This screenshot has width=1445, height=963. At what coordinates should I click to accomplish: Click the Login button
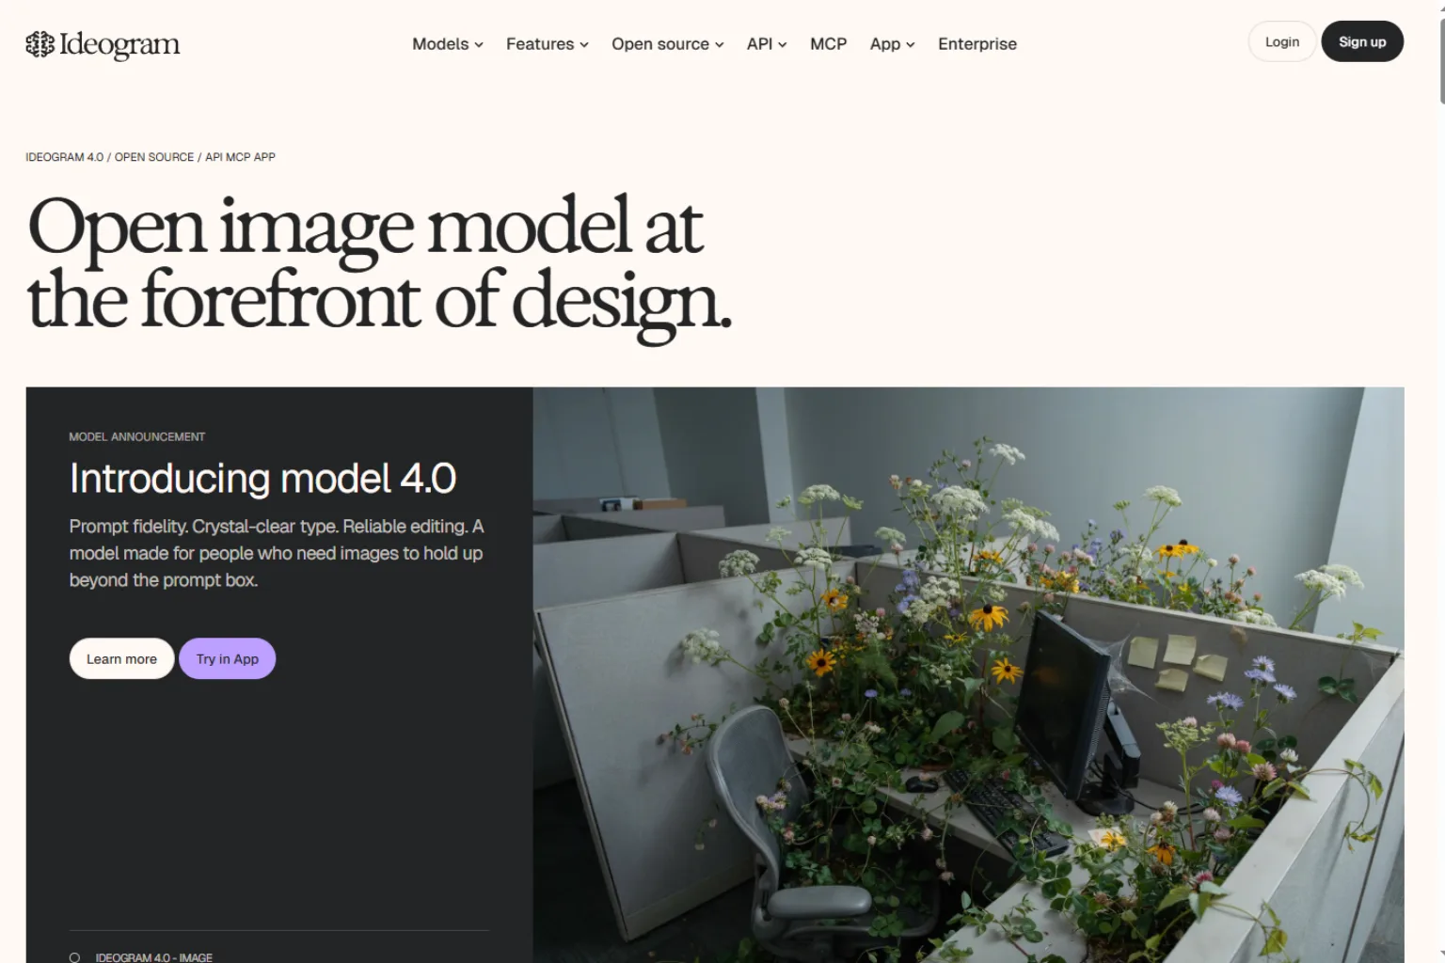coord(1281,41)
